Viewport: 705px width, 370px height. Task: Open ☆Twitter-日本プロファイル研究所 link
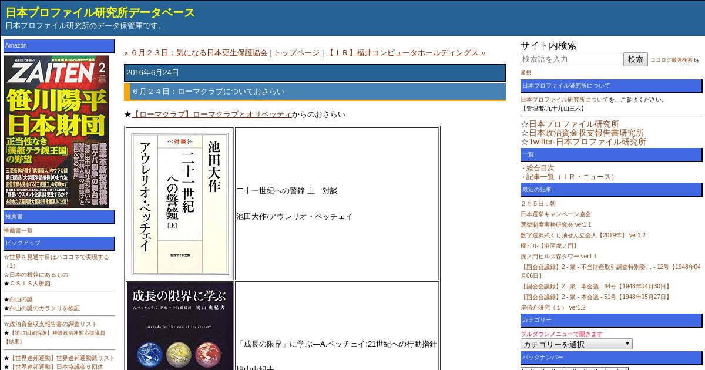(x=587, y=142)
